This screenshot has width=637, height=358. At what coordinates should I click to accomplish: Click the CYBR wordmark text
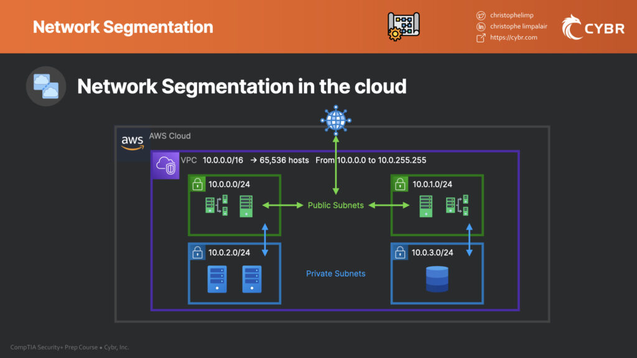[604, 29]
